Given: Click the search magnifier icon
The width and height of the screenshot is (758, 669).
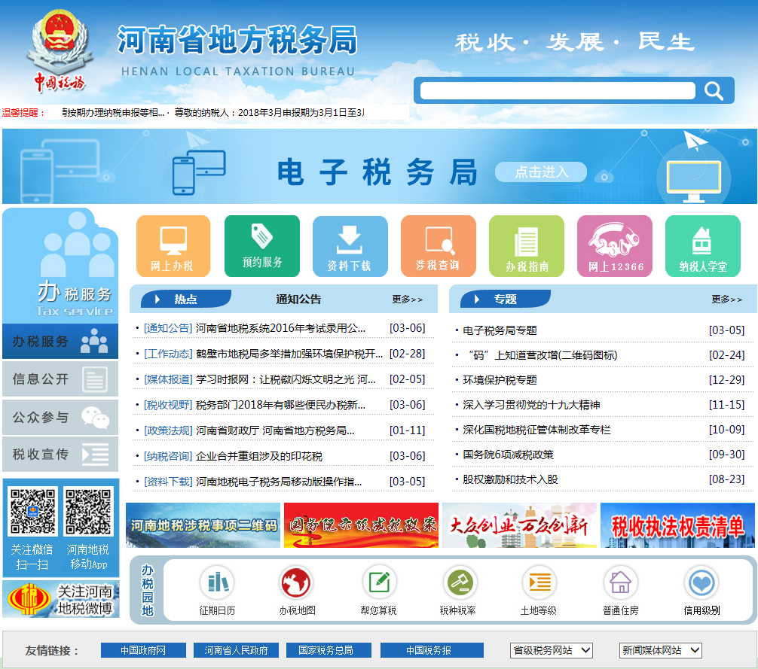Looking at the screenshot, I should coord(713,90).
